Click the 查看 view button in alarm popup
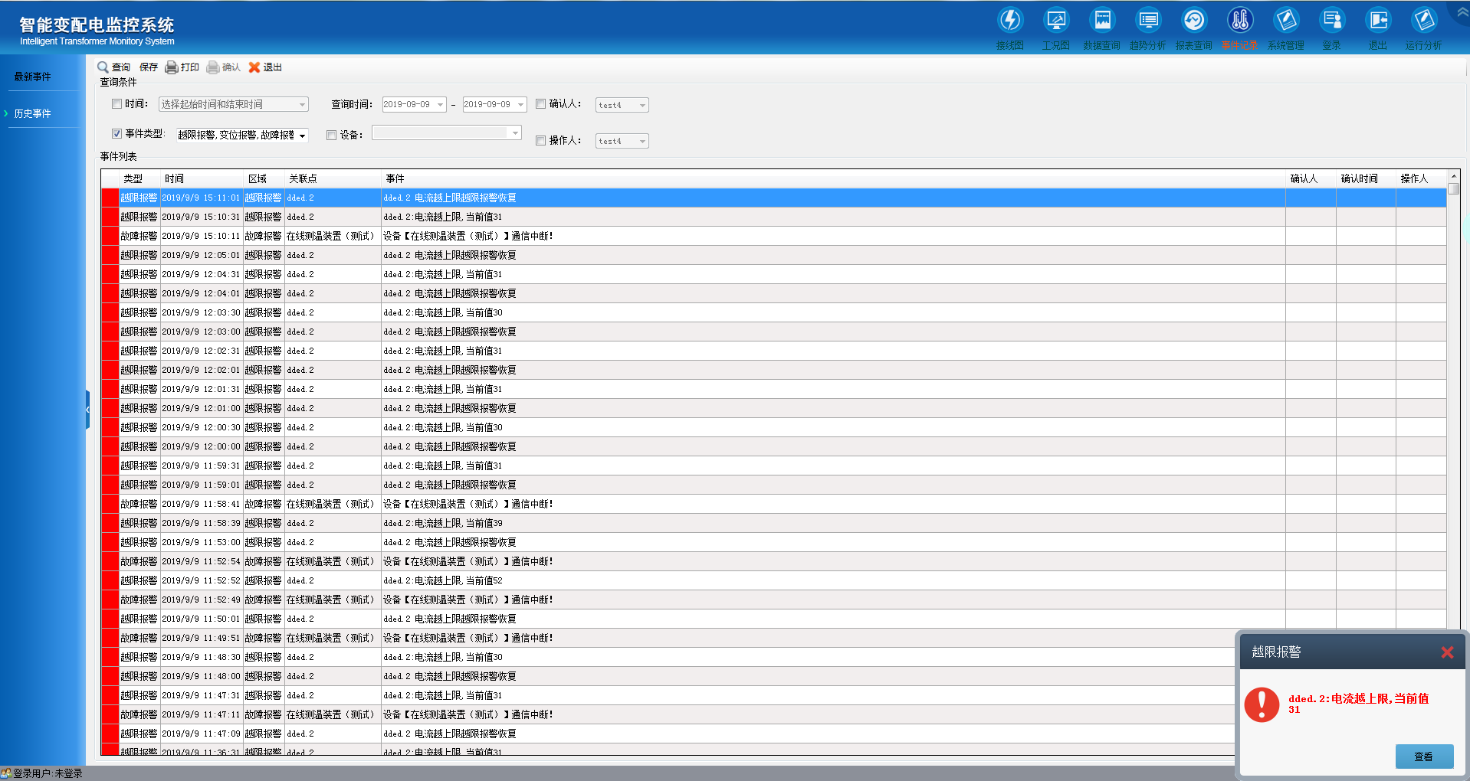 pos(1424,756)
